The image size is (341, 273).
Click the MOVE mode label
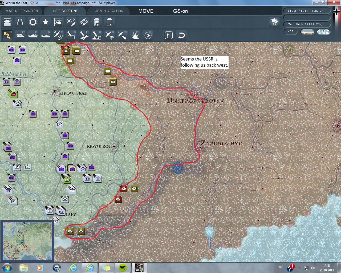[146, 11]
